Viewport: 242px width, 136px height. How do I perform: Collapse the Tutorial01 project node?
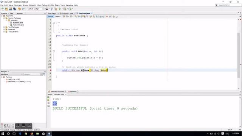tap(2, 16)
